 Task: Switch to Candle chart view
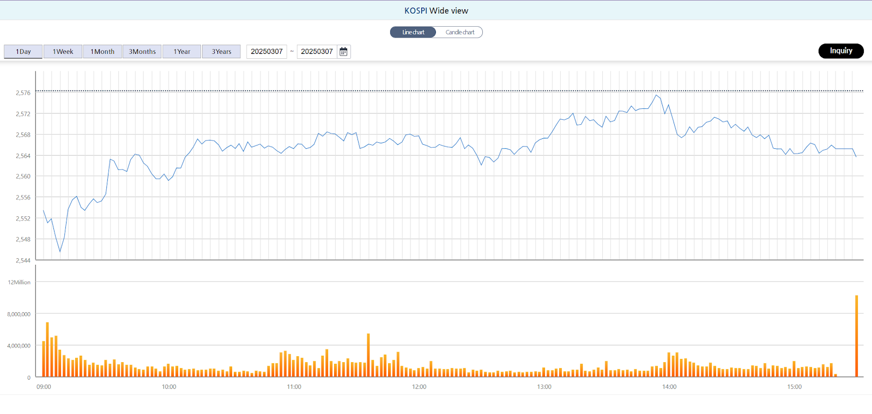point(460,32)
